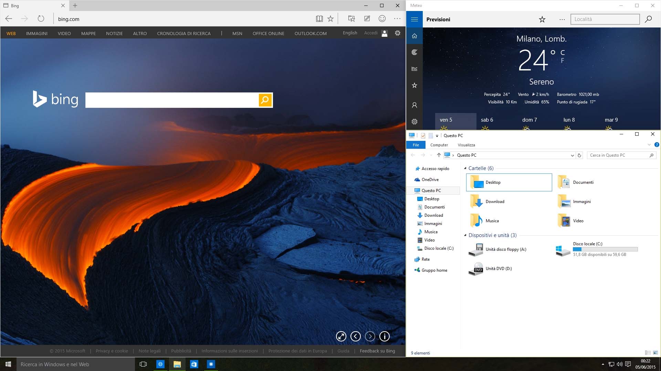661x371 pixels.
Task: Open a new tab in Edge
Action: [75, 5]
